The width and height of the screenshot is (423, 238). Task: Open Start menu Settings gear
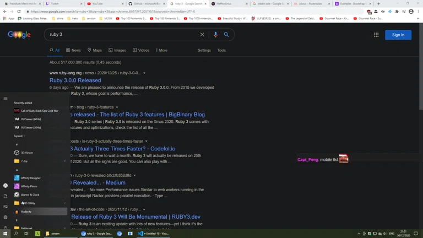pos(6,217)
